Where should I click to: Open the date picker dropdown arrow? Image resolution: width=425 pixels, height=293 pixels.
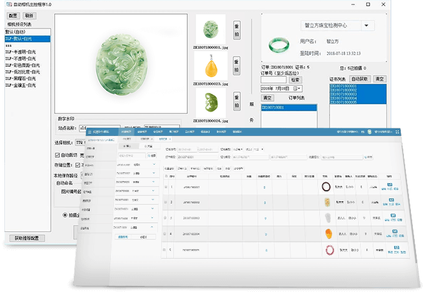[x=299, y=88]
